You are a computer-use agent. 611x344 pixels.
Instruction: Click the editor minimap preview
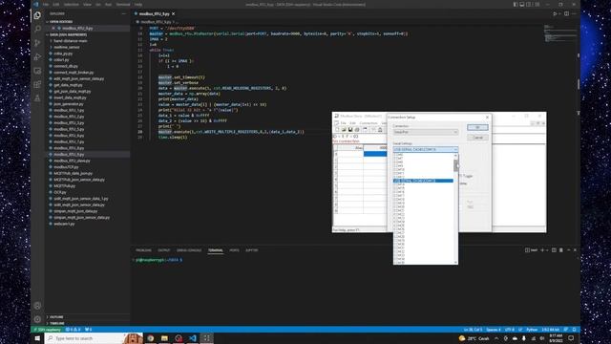click(x=560, y=33)
